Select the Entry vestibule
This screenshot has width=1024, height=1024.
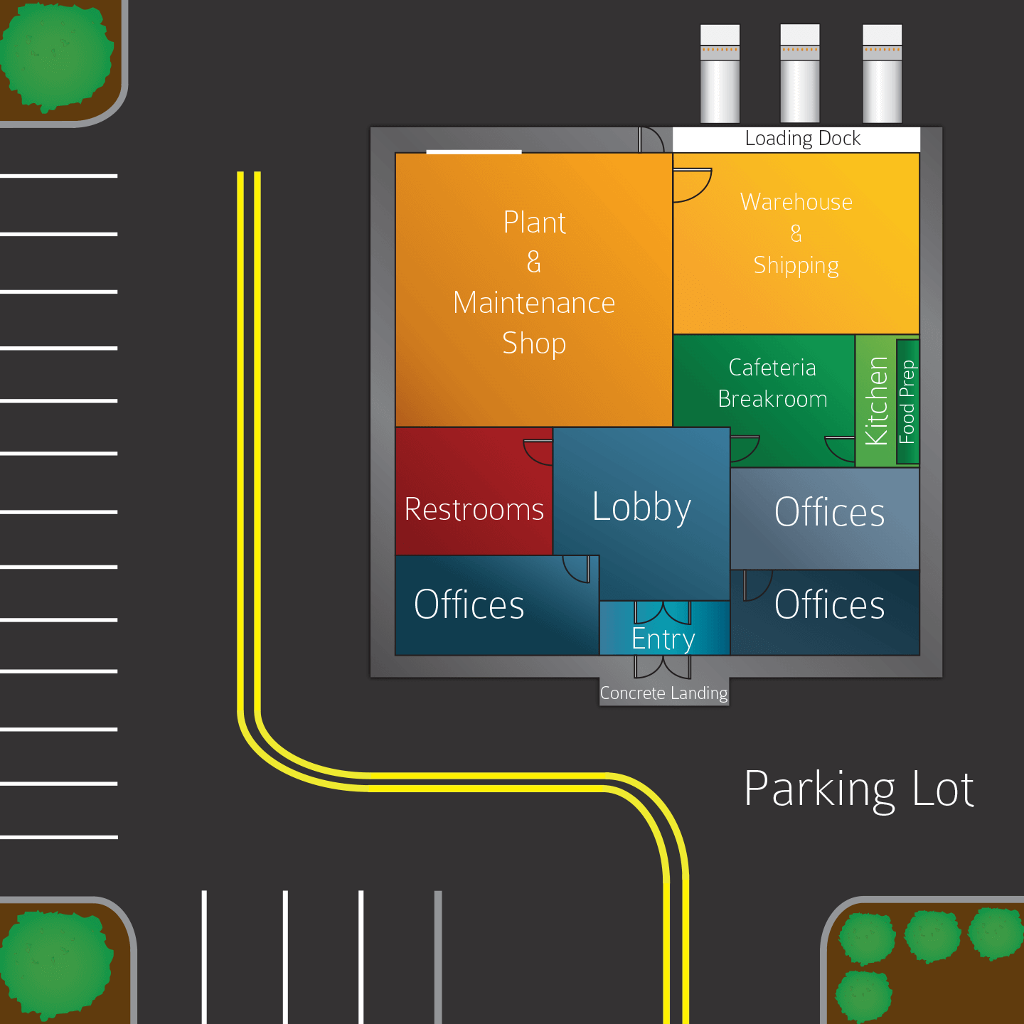pyautogui.click(x=664, y=628)
